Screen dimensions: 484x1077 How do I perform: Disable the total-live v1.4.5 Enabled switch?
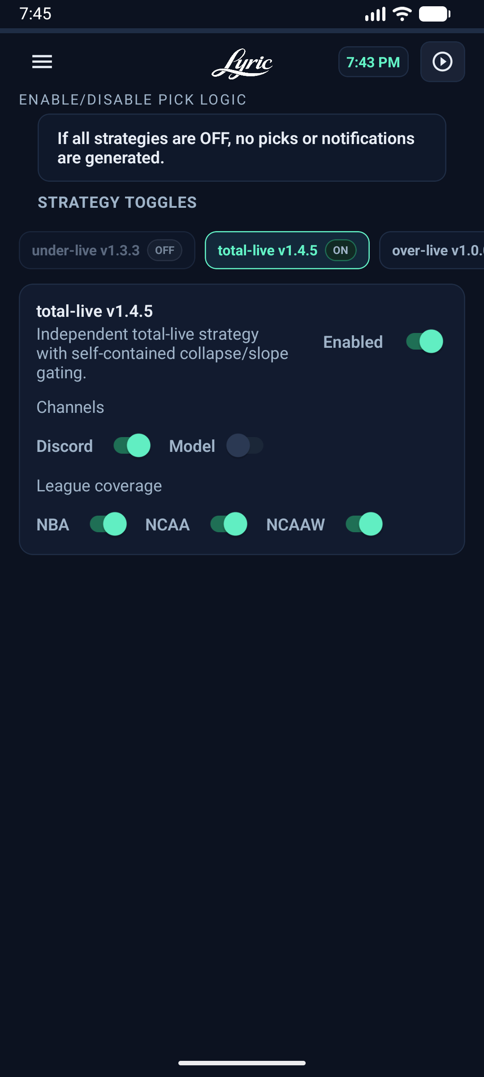(425, 341)
